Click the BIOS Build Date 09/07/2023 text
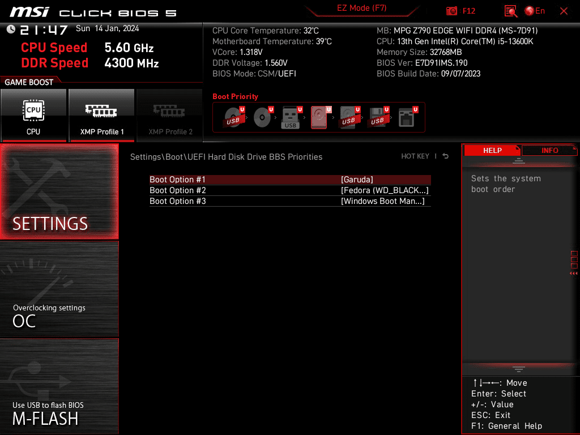 coord(428,74)
